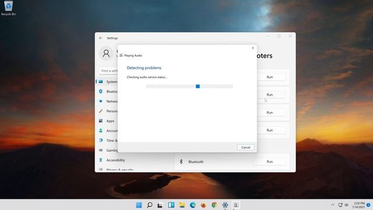The image size is (373, 210).
Task: Click the Bluetooth troubleshooter label
Action: (x=196, y=162)
